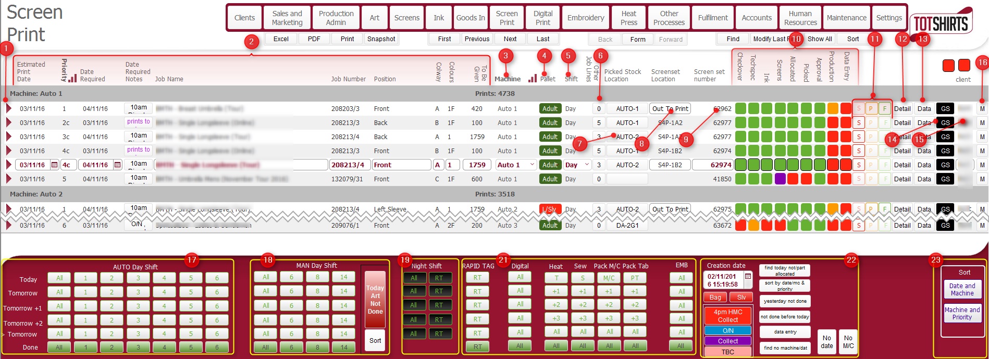Toggle the F status on the first row
The height and width of the screenshot is (359, 989).
tap(884, 109)
